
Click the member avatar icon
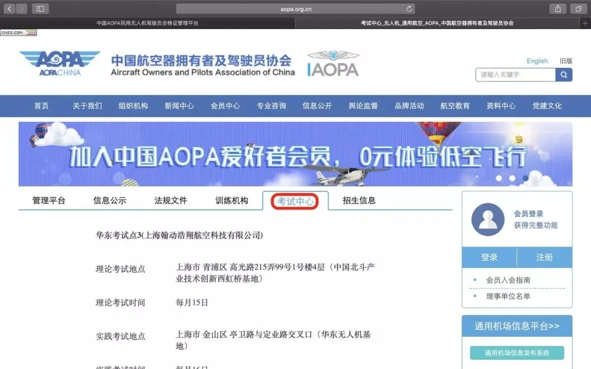[x=488, y=220]
